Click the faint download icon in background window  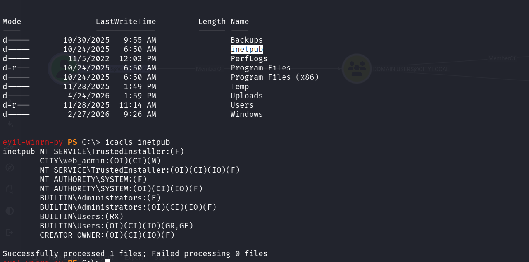(x=10, y=125)
